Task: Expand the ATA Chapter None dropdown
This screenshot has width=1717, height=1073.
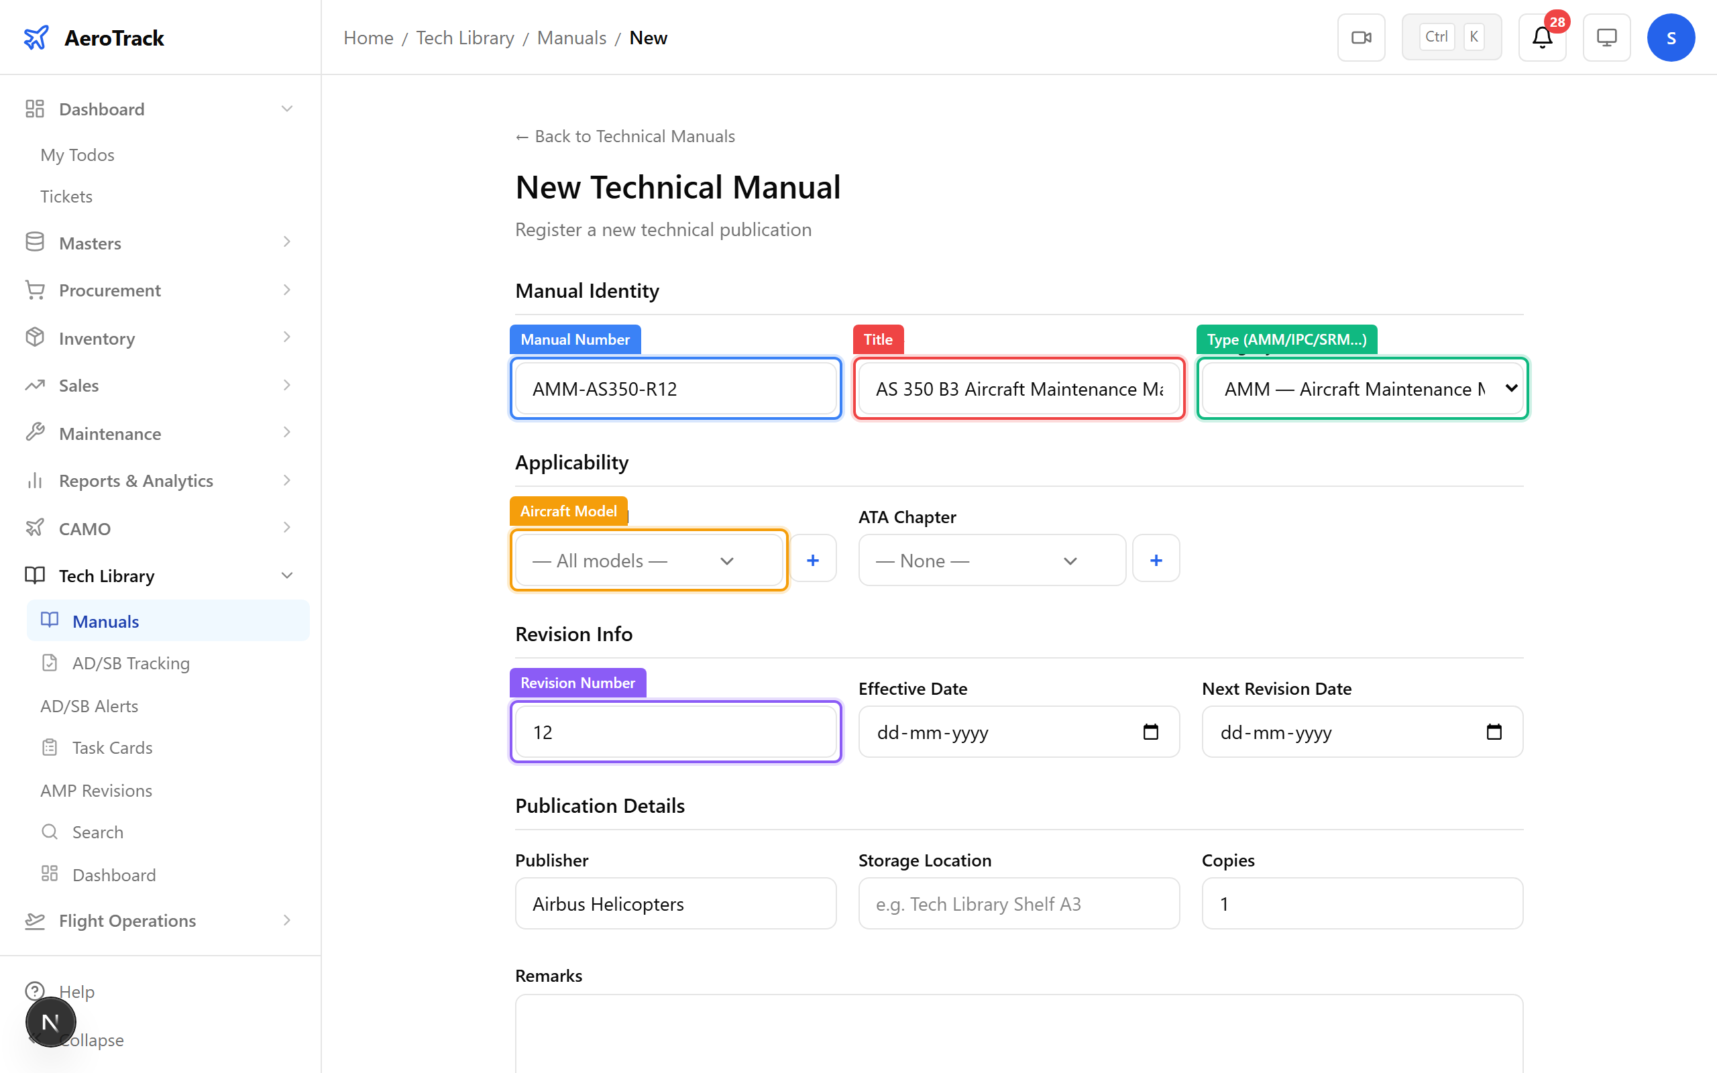Action: pos(991,560)
